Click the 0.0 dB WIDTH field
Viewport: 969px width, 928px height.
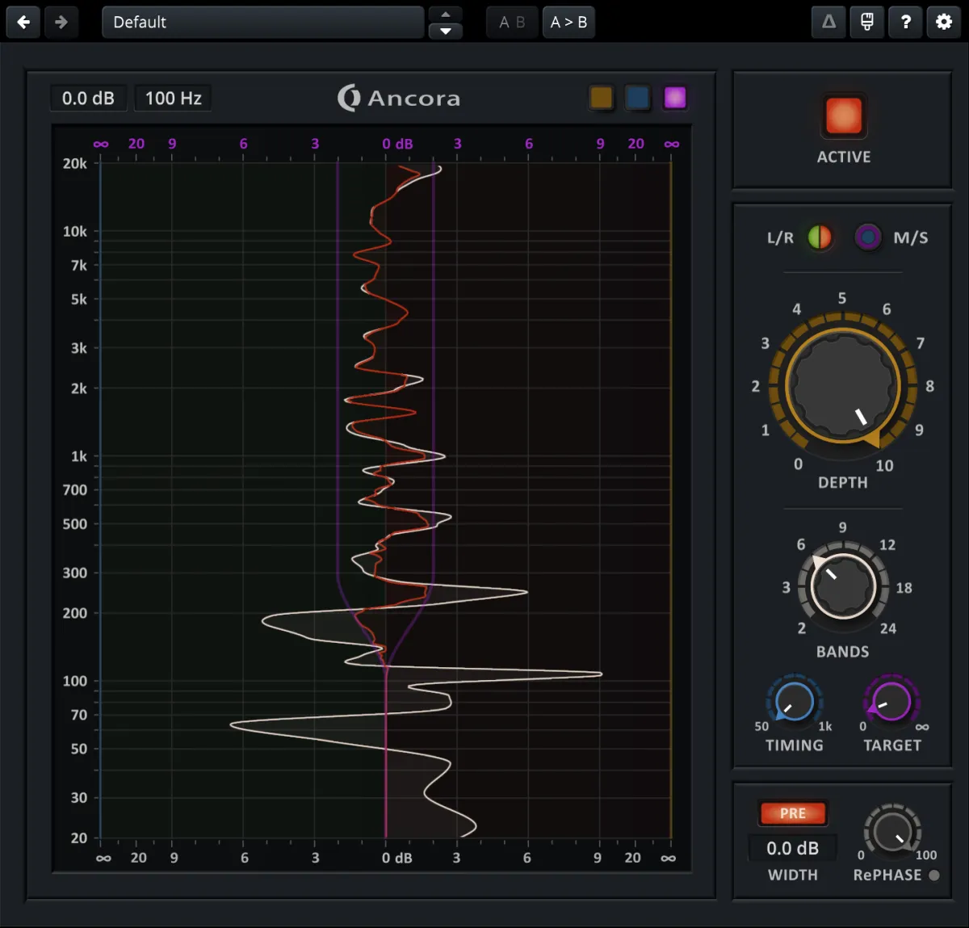[792, 848]
